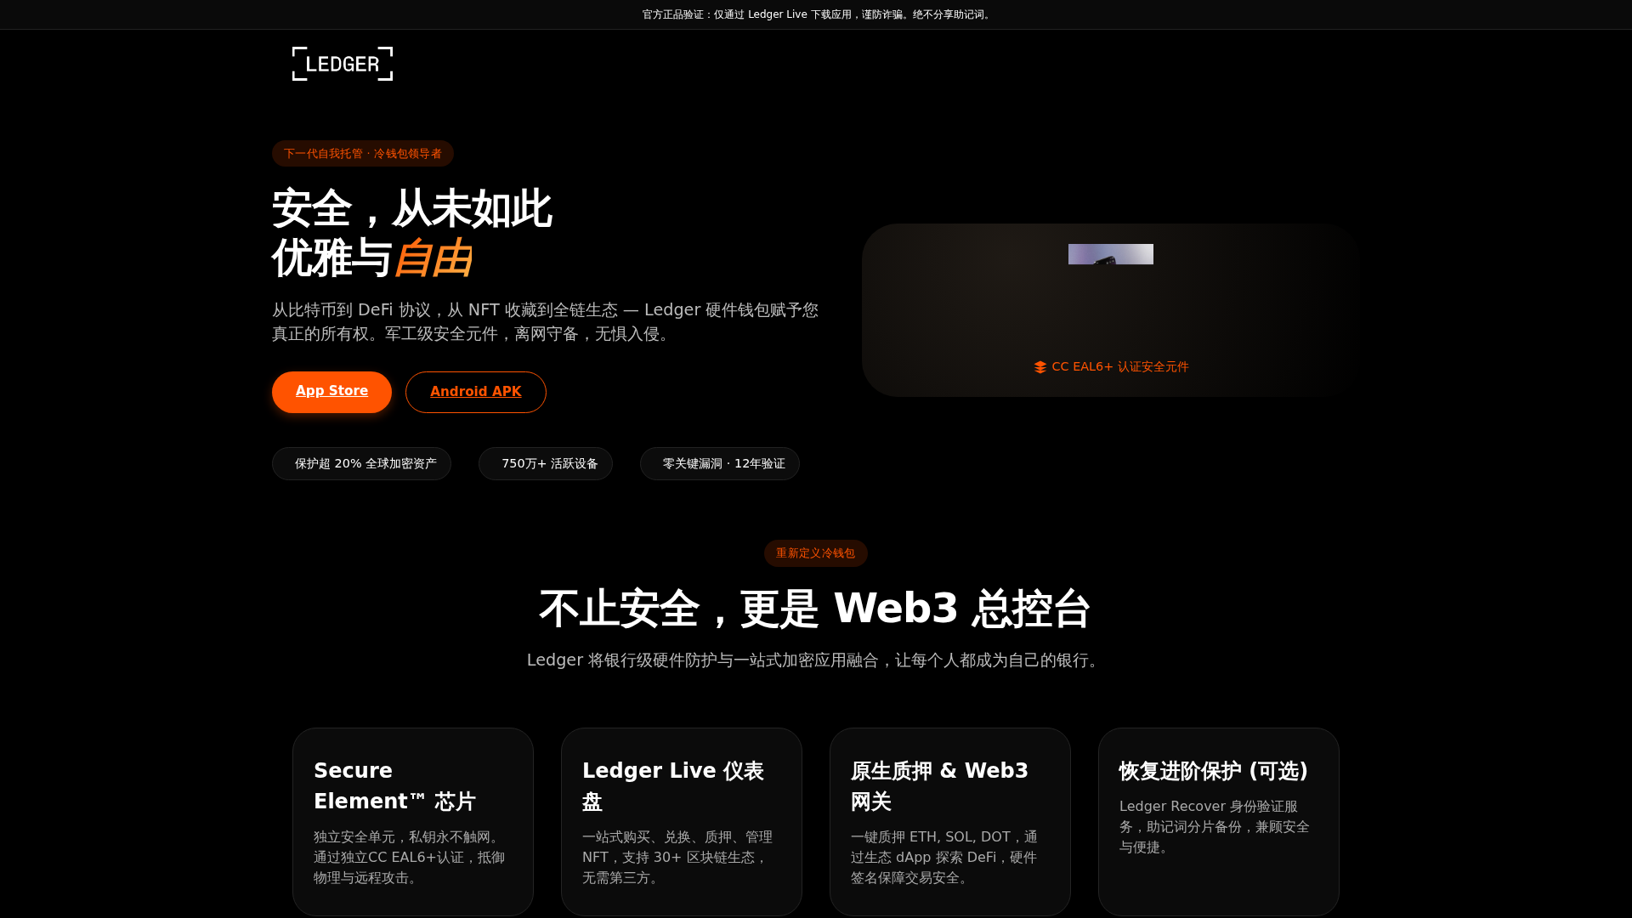Click the top official verification notice banner
Screen dimensions: 1632x918
point(816,14)
